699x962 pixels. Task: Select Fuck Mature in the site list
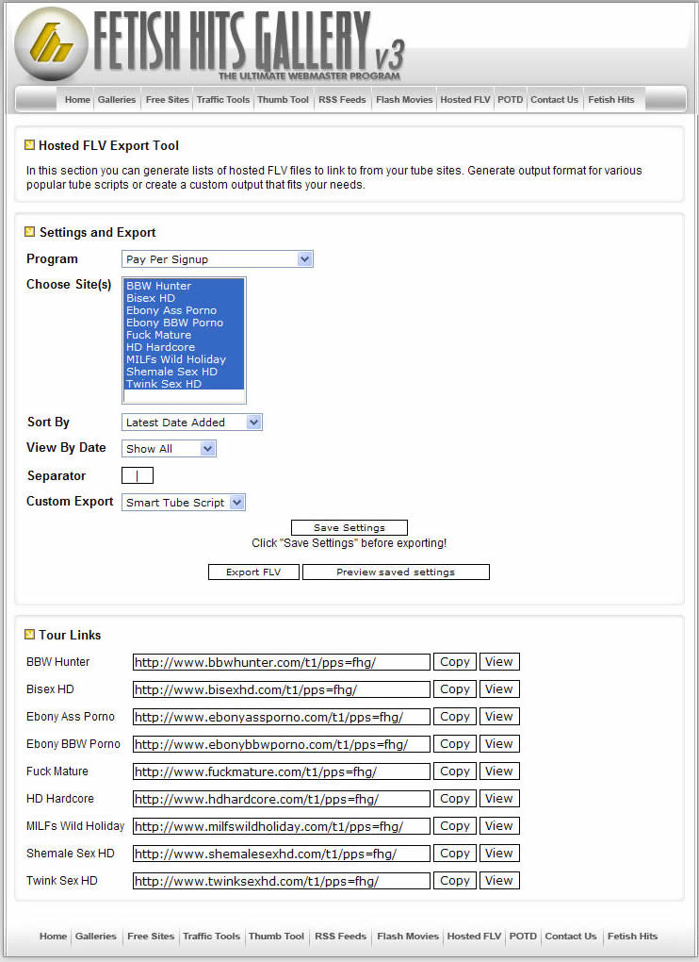[184, 335]
